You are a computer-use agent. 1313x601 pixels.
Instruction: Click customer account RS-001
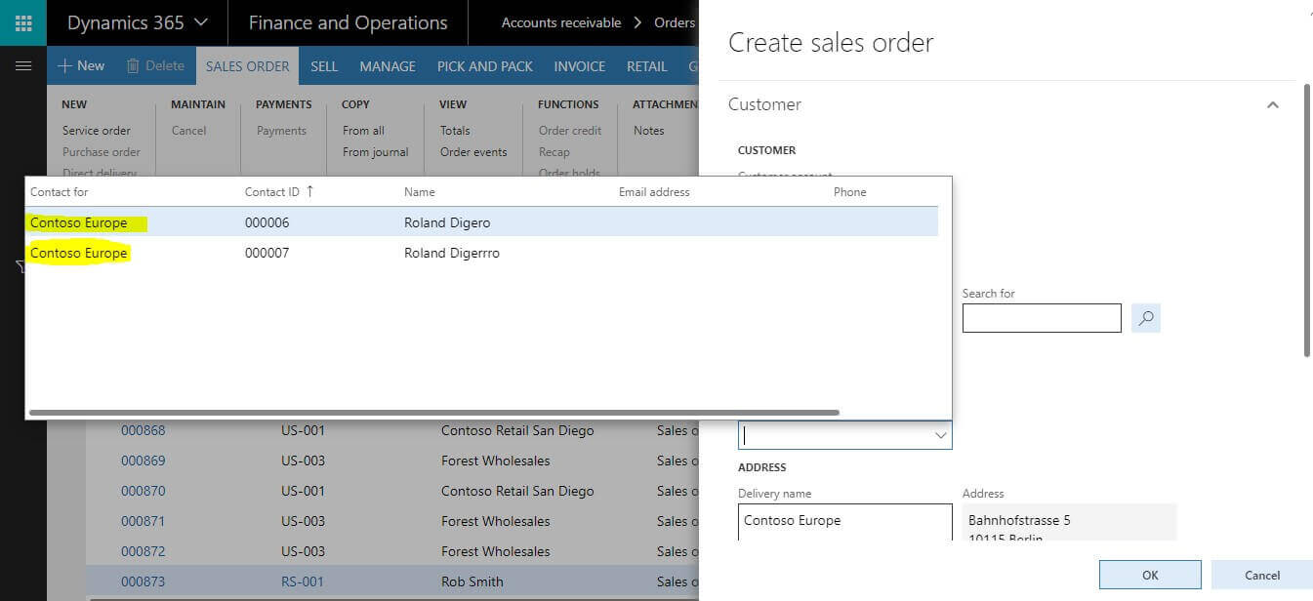tap(303, 581)
